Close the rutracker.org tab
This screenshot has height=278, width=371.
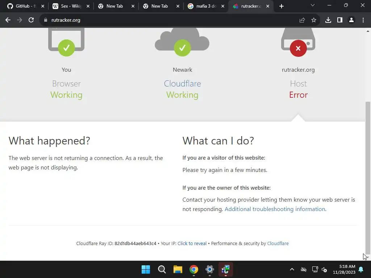(x=268, y=7)
